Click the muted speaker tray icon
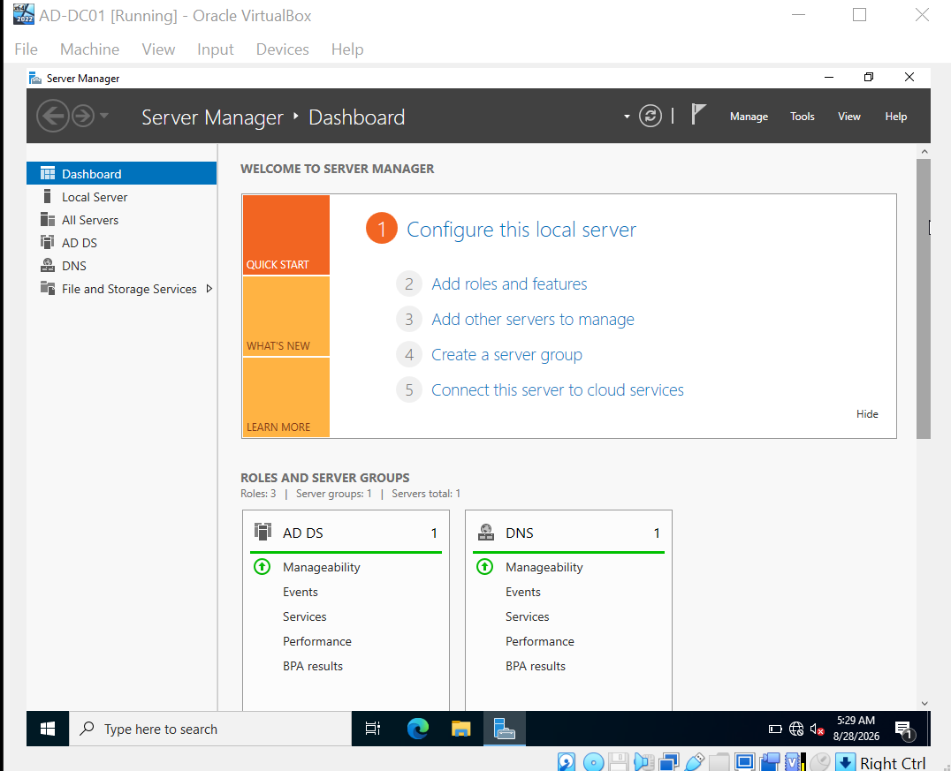 [817, 729]
